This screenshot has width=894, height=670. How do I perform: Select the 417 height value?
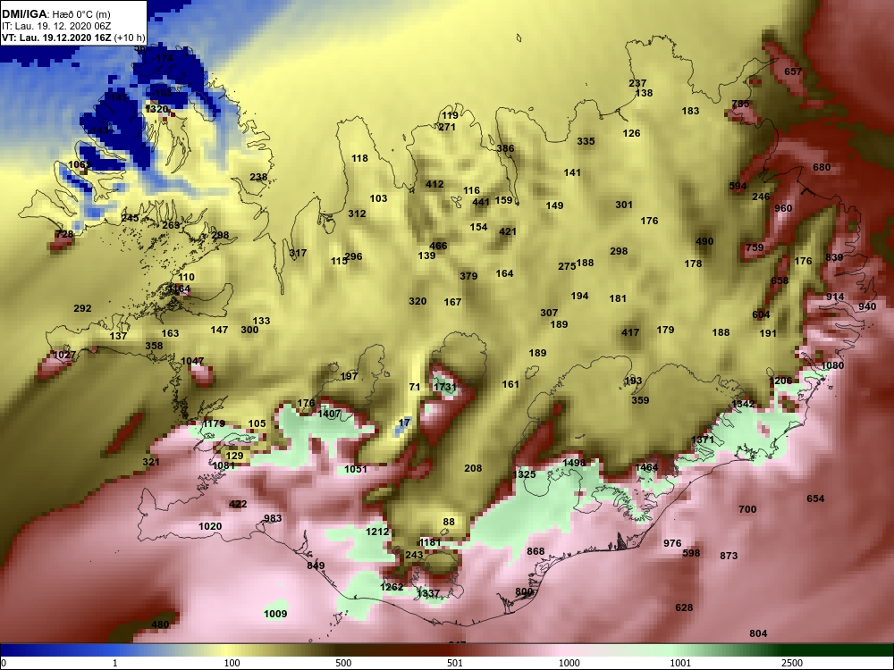[x=630, y=332]
